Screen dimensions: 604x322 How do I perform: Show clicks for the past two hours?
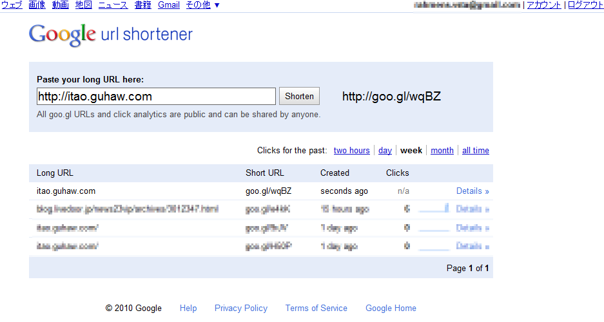[352, 151]
